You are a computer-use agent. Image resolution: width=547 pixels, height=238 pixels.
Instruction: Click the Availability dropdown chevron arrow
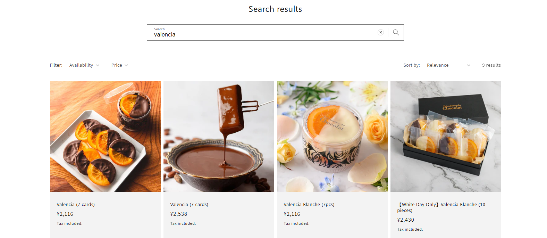point(98,65)
